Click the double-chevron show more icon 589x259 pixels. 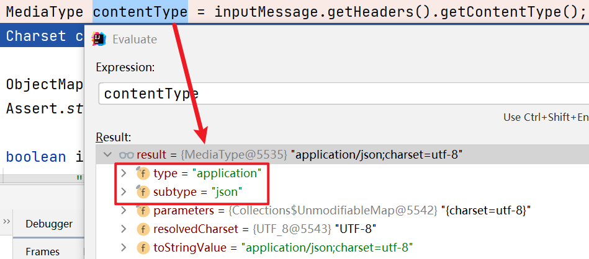pyautogui.click(x=7, y=222)
